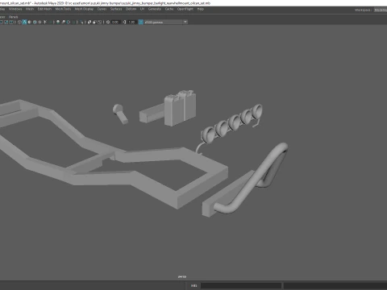Toggle the Textured display icon
The height and width of the screenshot is (290, 387).
(40, 22)
